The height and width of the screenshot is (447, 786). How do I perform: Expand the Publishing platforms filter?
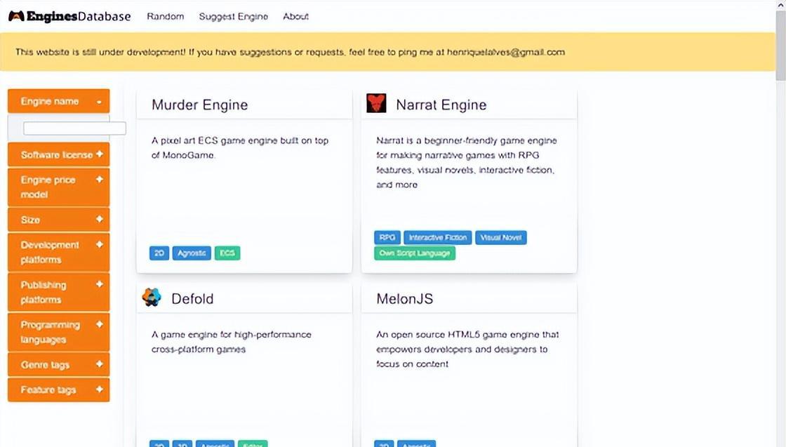[59, 292]
